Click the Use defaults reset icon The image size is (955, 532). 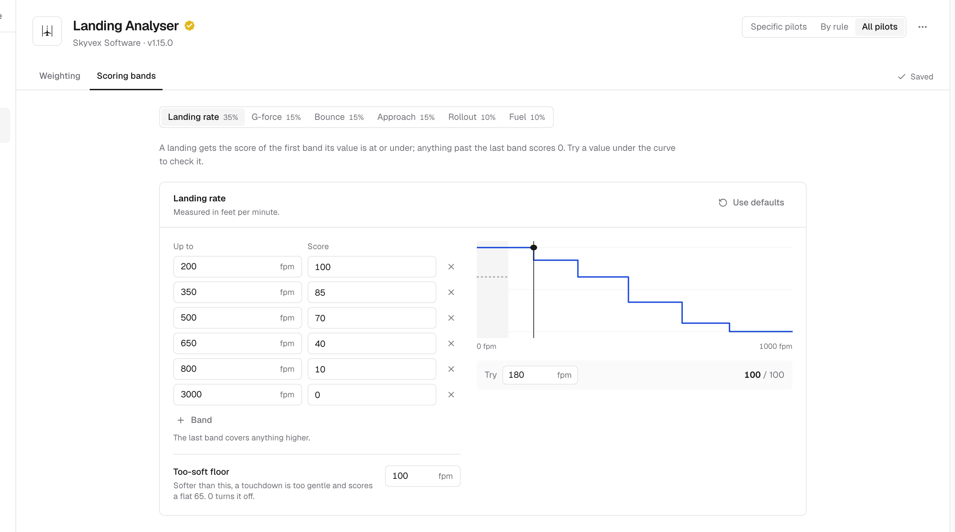723,202
